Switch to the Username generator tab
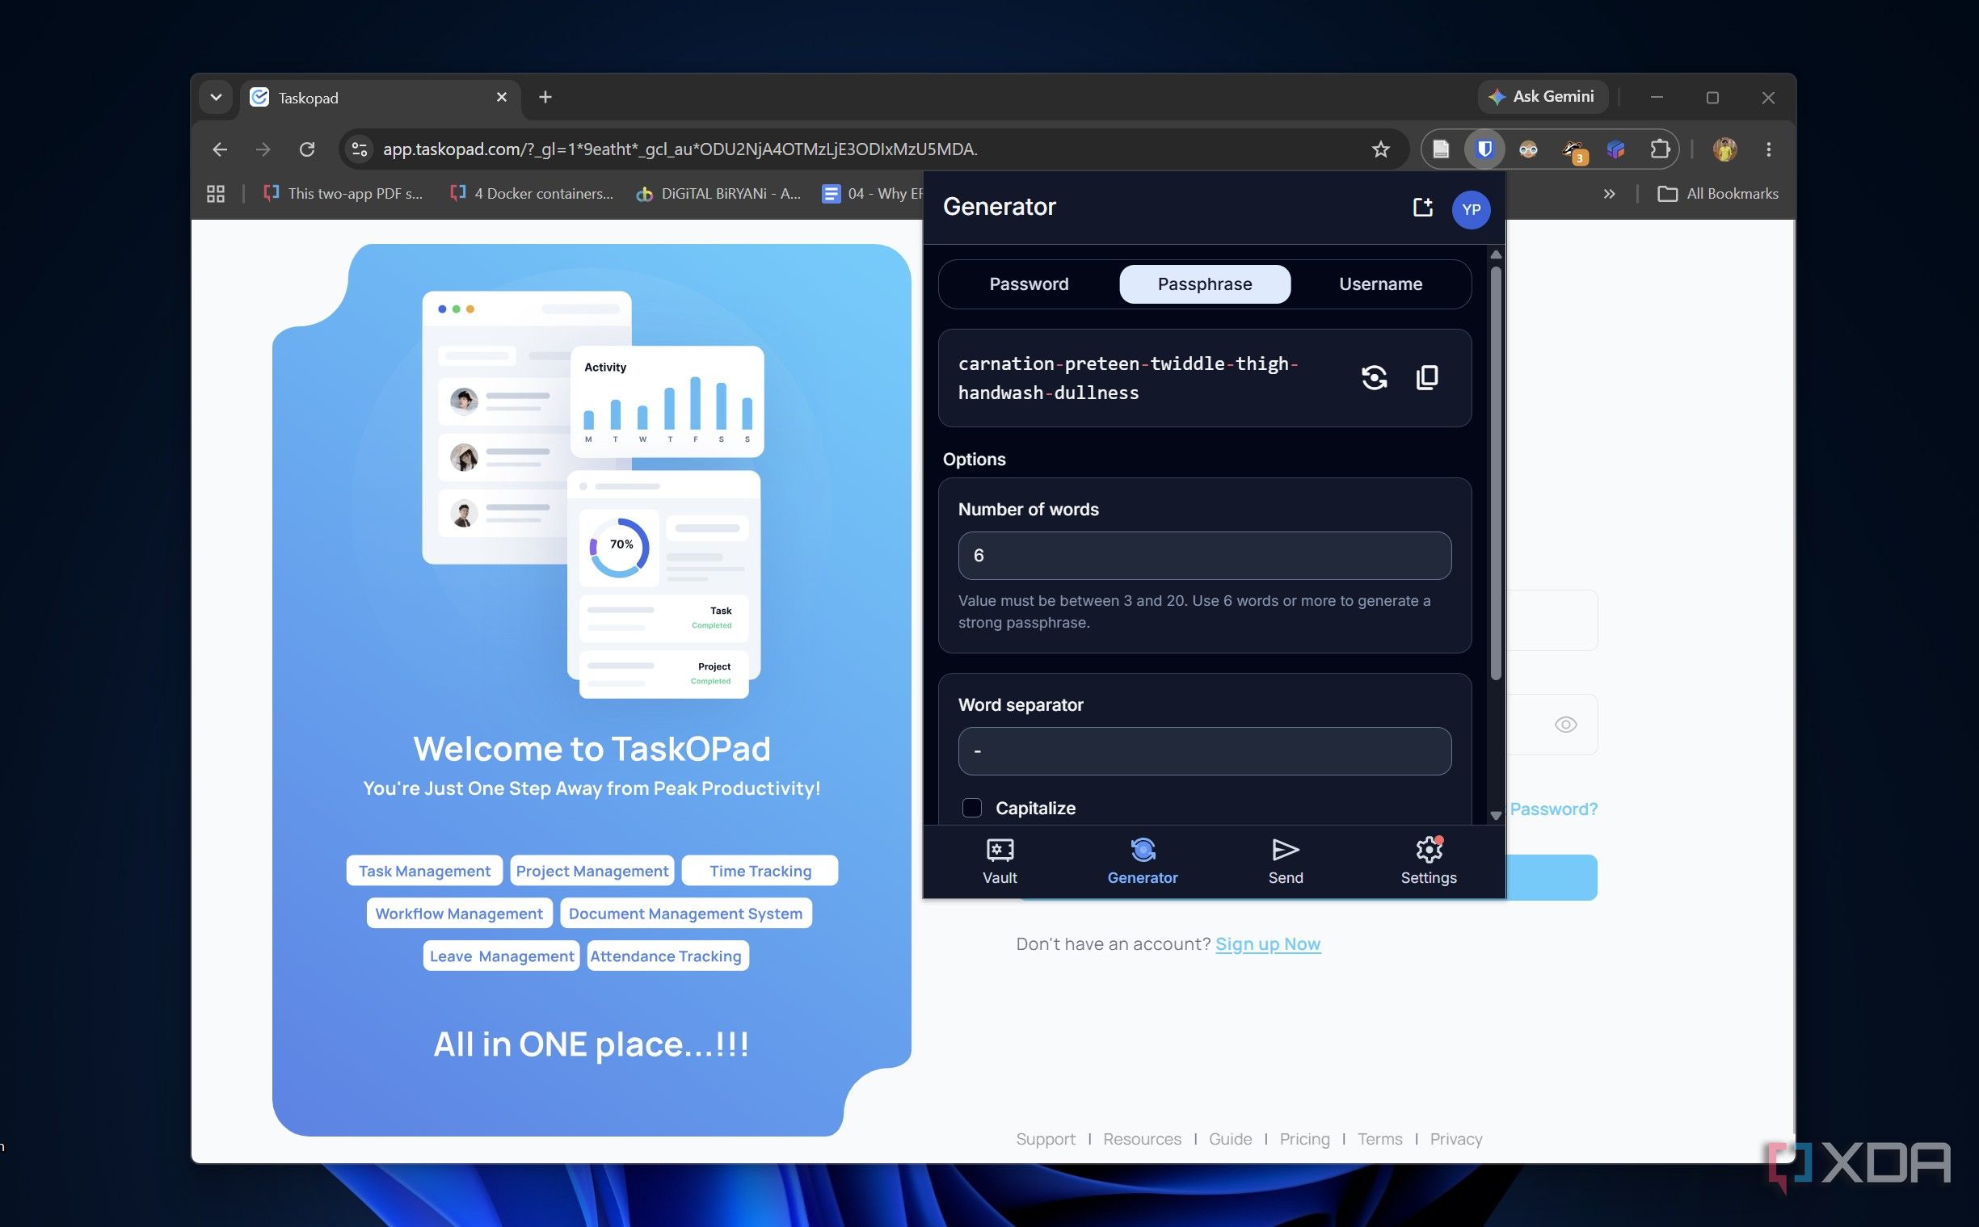This screenshot has width=1979, height=1227. tap(1380, 284)
